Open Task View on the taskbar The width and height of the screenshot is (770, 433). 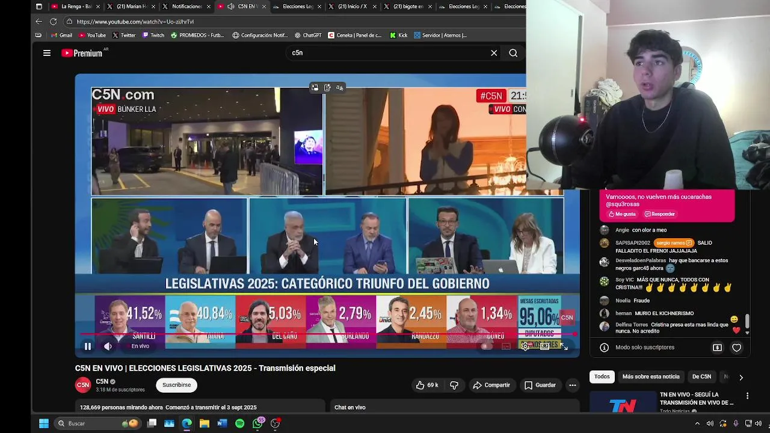pos(152,423)
